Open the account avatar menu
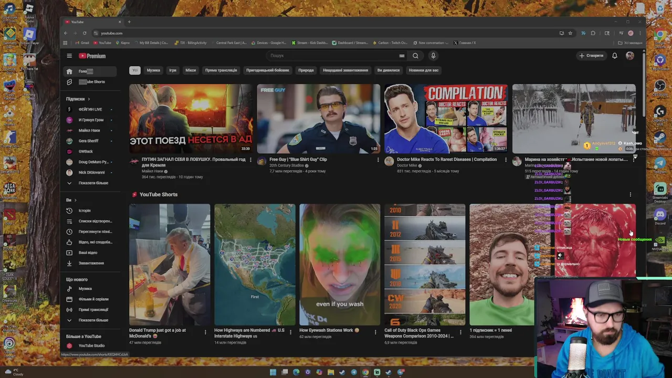This screenshot has height=378, width=672. [x=629, y=56]
